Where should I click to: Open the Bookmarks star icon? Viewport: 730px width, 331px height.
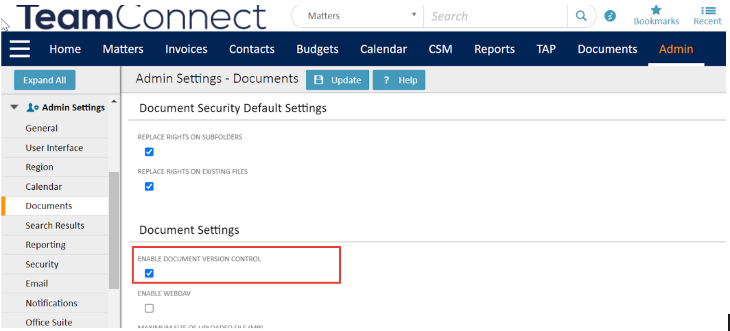coord(656,15)
